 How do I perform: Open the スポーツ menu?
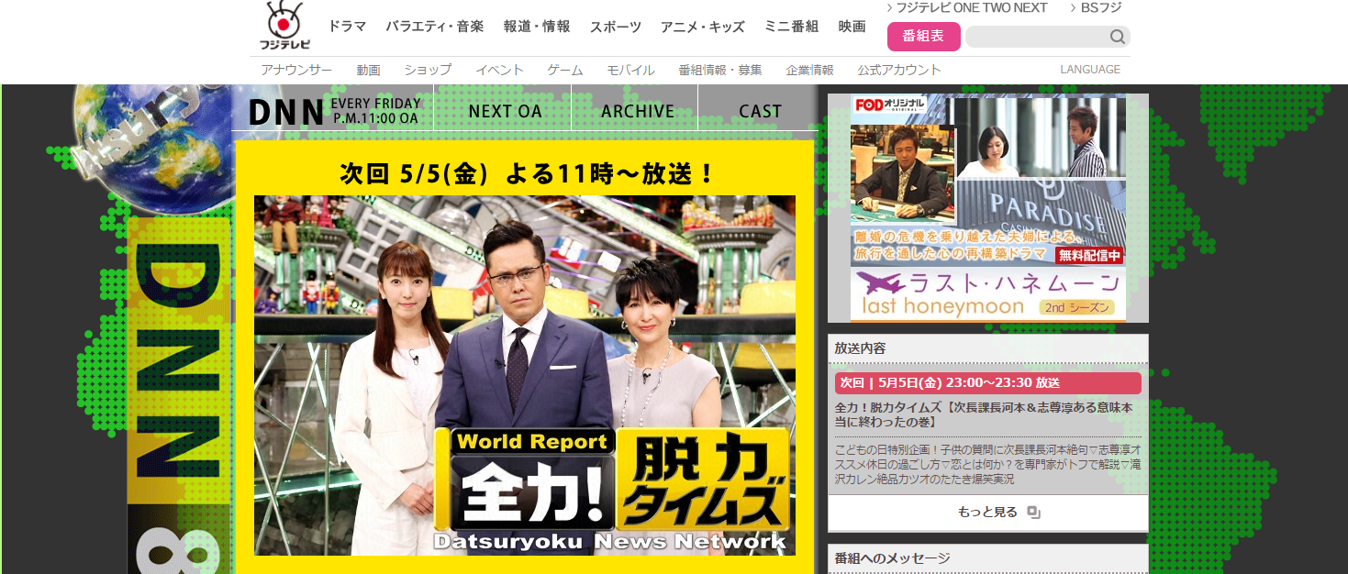click(616, 27)
